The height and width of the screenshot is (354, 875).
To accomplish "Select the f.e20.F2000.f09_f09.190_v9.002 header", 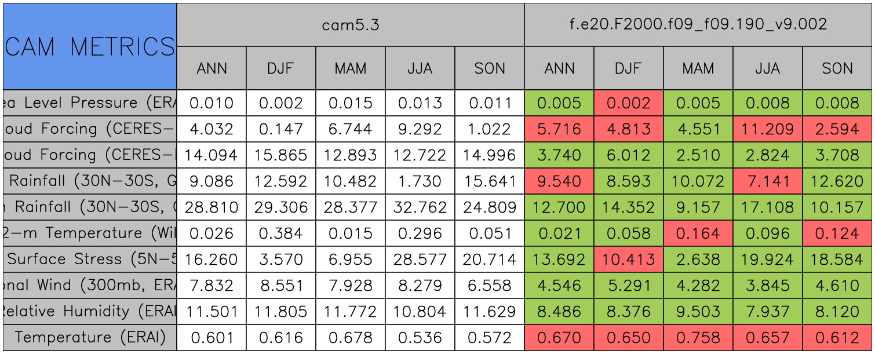I will click(x=698, y=25).
